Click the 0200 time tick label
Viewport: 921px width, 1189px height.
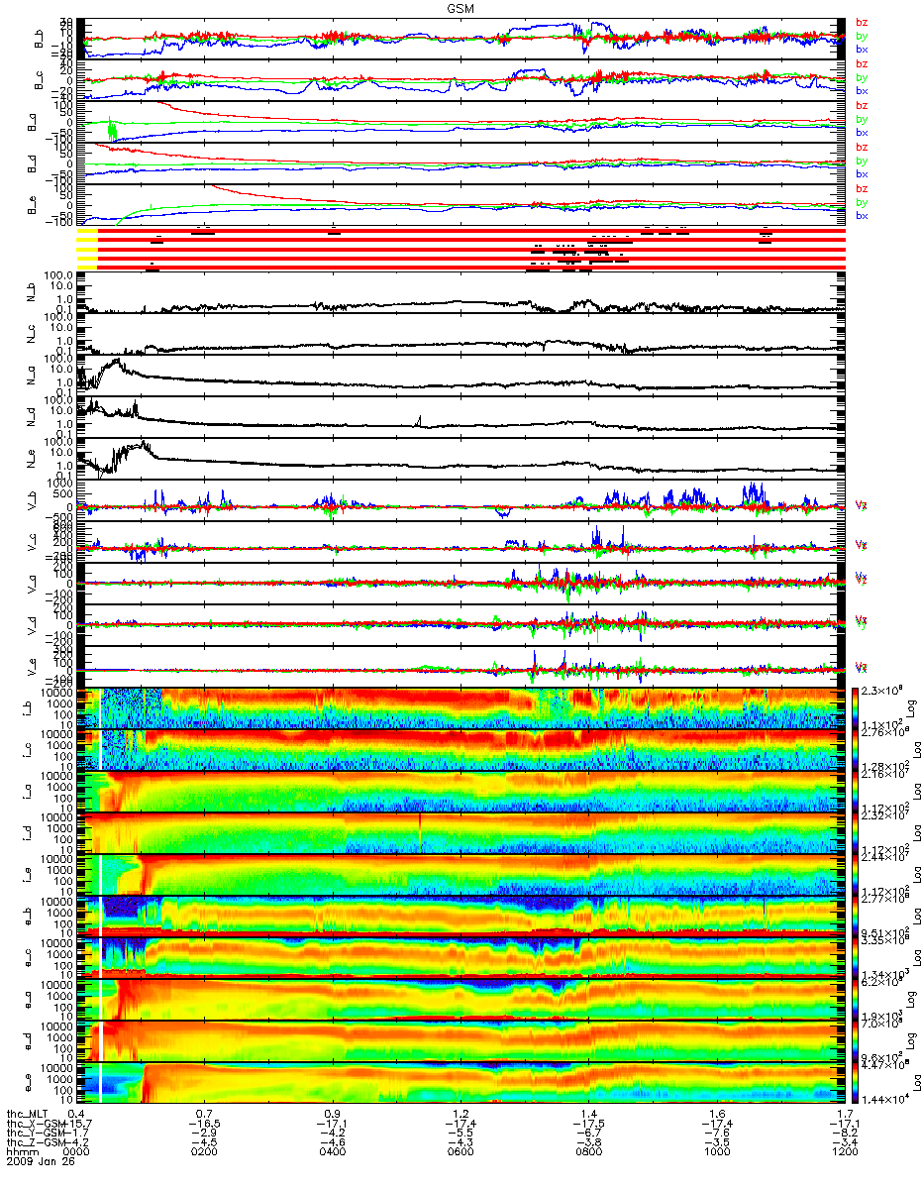(204, 1149)
